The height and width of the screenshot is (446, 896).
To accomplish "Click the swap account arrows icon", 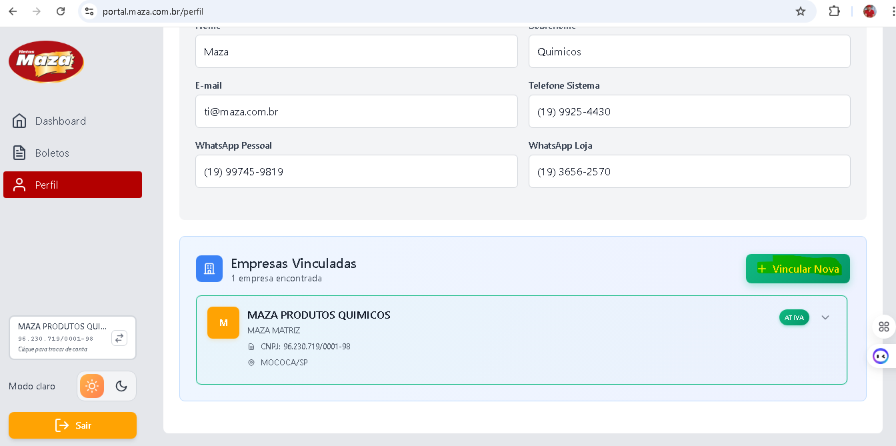I will pyautogui.click(x=119, y=338).
